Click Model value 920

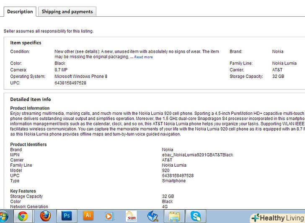[166, 170]
